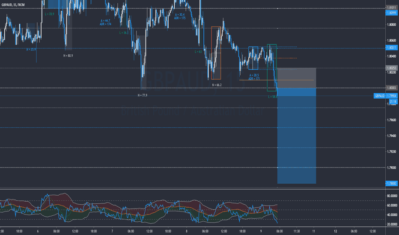Click the GBPAUD, 15, FXCM chart title
The image size is (399, 235).
click(13, 5)
